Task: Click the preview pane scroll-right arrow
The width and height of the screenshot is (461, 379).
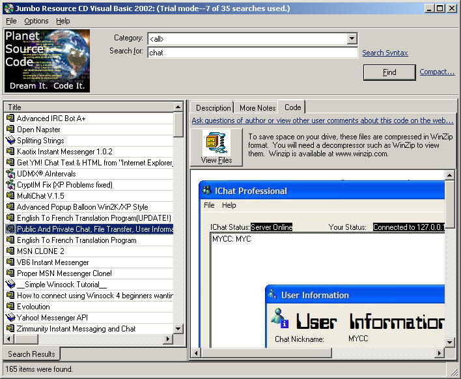Action: [440, 352]
